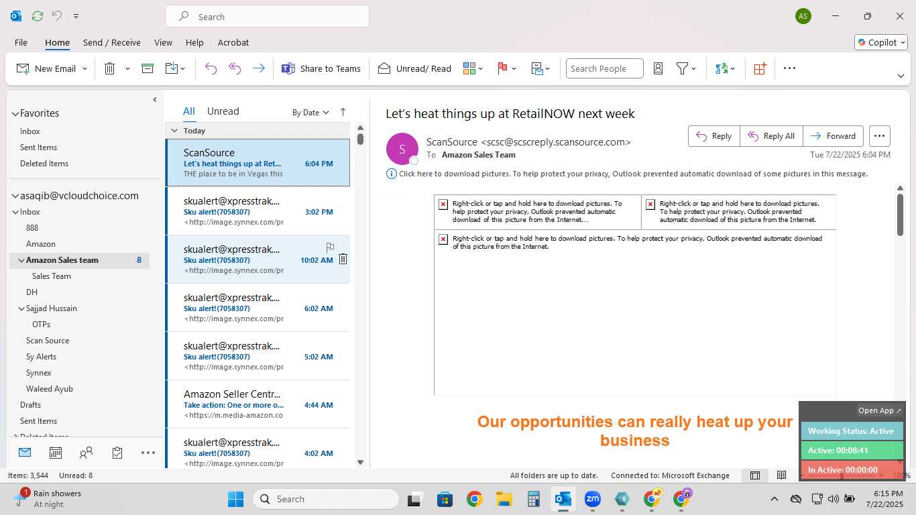The height and width of the screenshot is (515, 916).
Task: Click the Archive icon in ribbon
Action: tap(148, 68)
